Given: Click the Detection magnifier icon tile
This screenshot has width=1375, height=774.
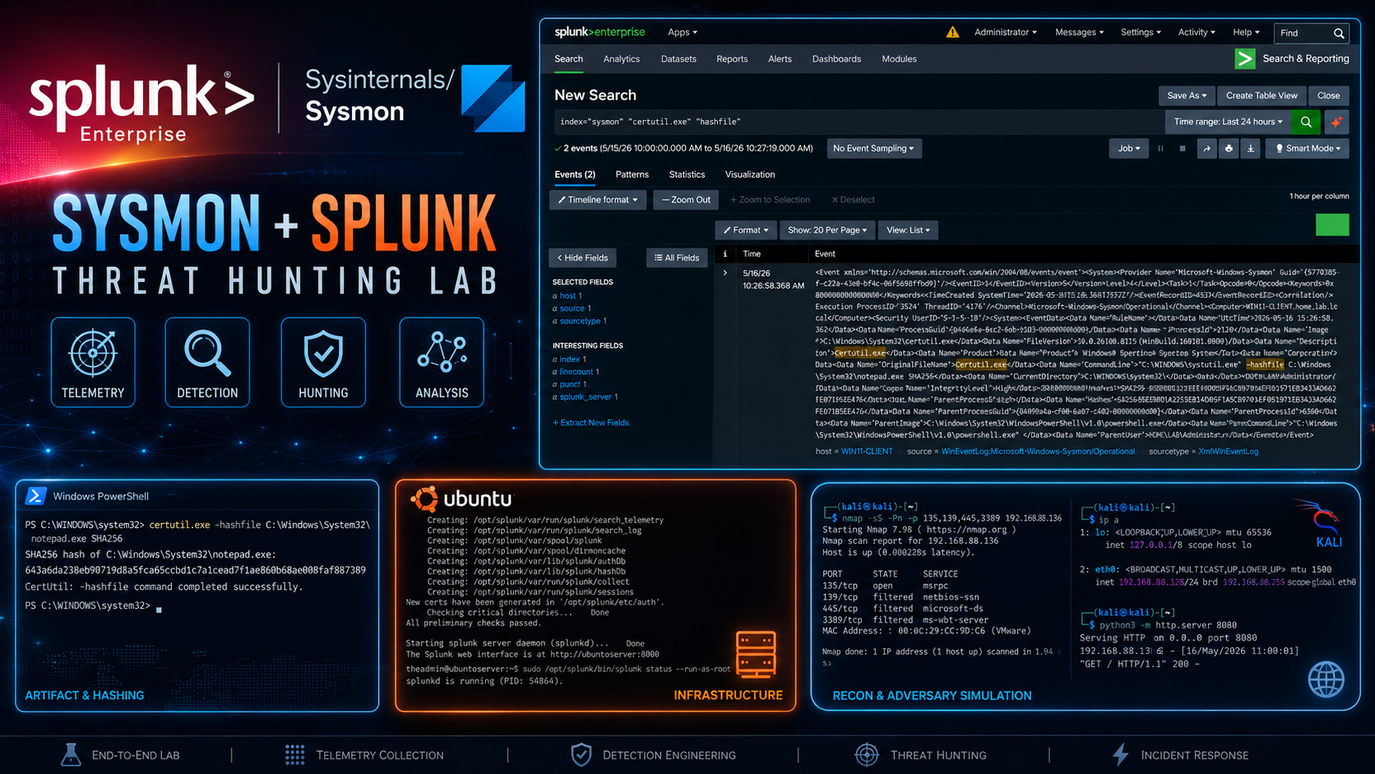Looking at the screenshot, I should [x=207, y=362].
